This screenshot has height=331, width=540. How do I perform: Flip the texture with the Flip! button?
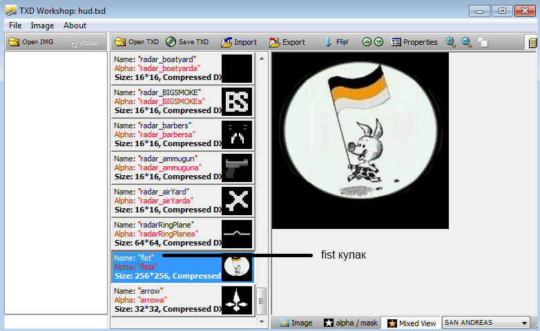(x=336, y=42)
